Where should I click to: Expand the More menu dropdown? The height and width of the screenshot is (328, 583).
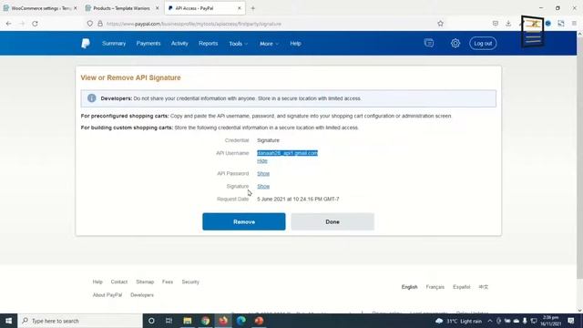click(x=269, y=44)
